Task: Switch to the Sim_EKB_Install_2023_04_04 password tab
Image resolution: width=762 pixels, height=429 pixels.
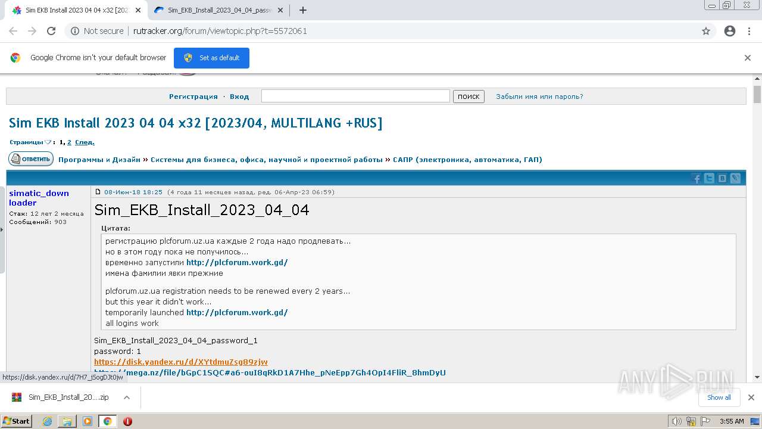Action: click(x=219, y=10)
